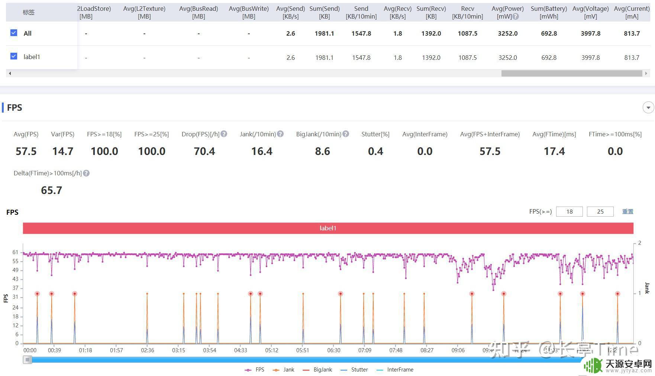Click the FPS threshold field showing 18
The height and width of the screenshot is (376, 655).
click(x=569, y=211)
